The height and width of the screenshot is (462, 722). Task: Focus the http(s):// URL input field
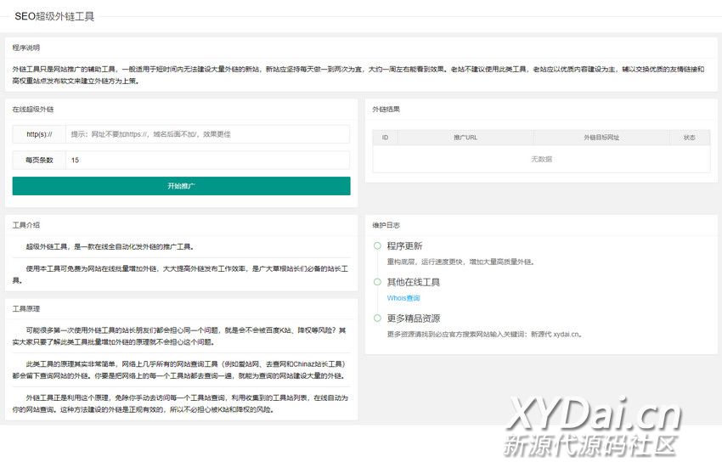[207, 134]
